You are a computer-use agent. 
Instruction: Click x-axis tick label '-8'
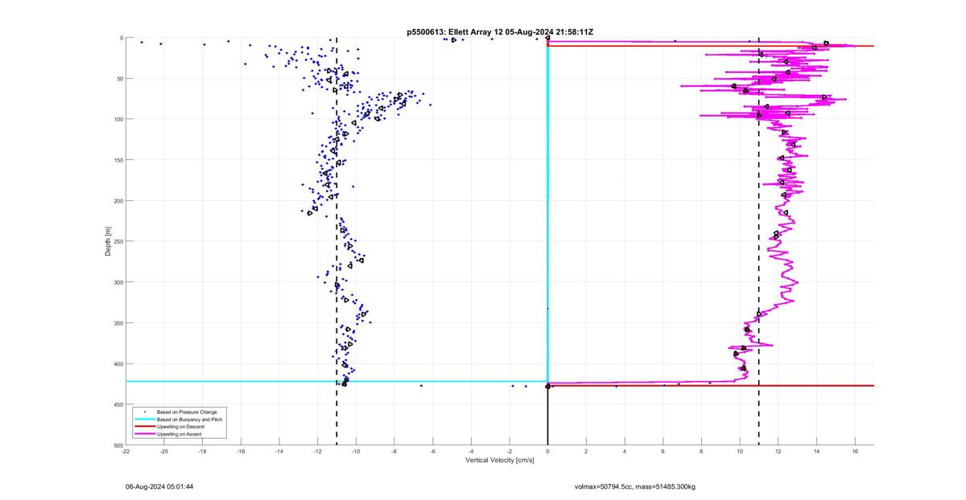pos(394,451)
